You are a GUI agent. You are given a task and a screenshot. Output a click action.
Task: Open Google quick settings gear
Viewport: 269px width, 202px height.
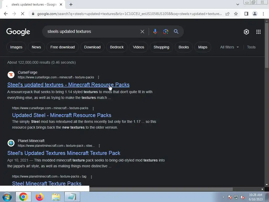pyautogui.click(x=246, y=32)
